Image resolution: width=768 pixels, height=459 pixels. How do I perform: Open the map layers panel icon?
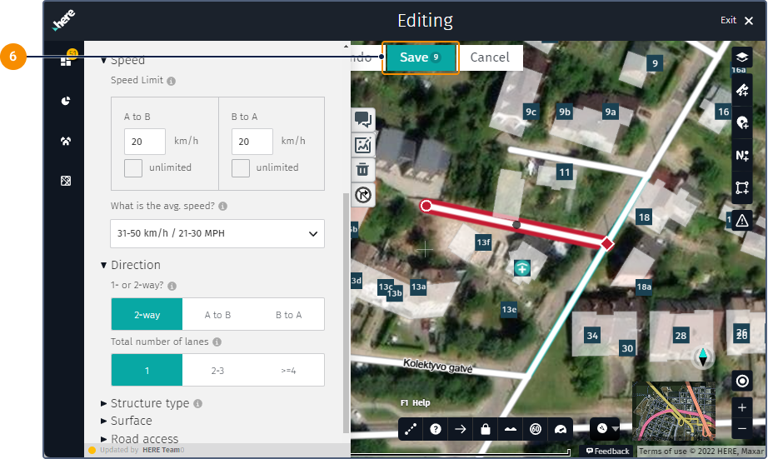(x=741, y=57)
